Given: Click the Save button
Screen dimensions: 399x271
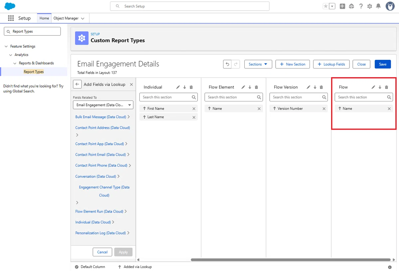Looking at the screenshot, I should 383,64.
